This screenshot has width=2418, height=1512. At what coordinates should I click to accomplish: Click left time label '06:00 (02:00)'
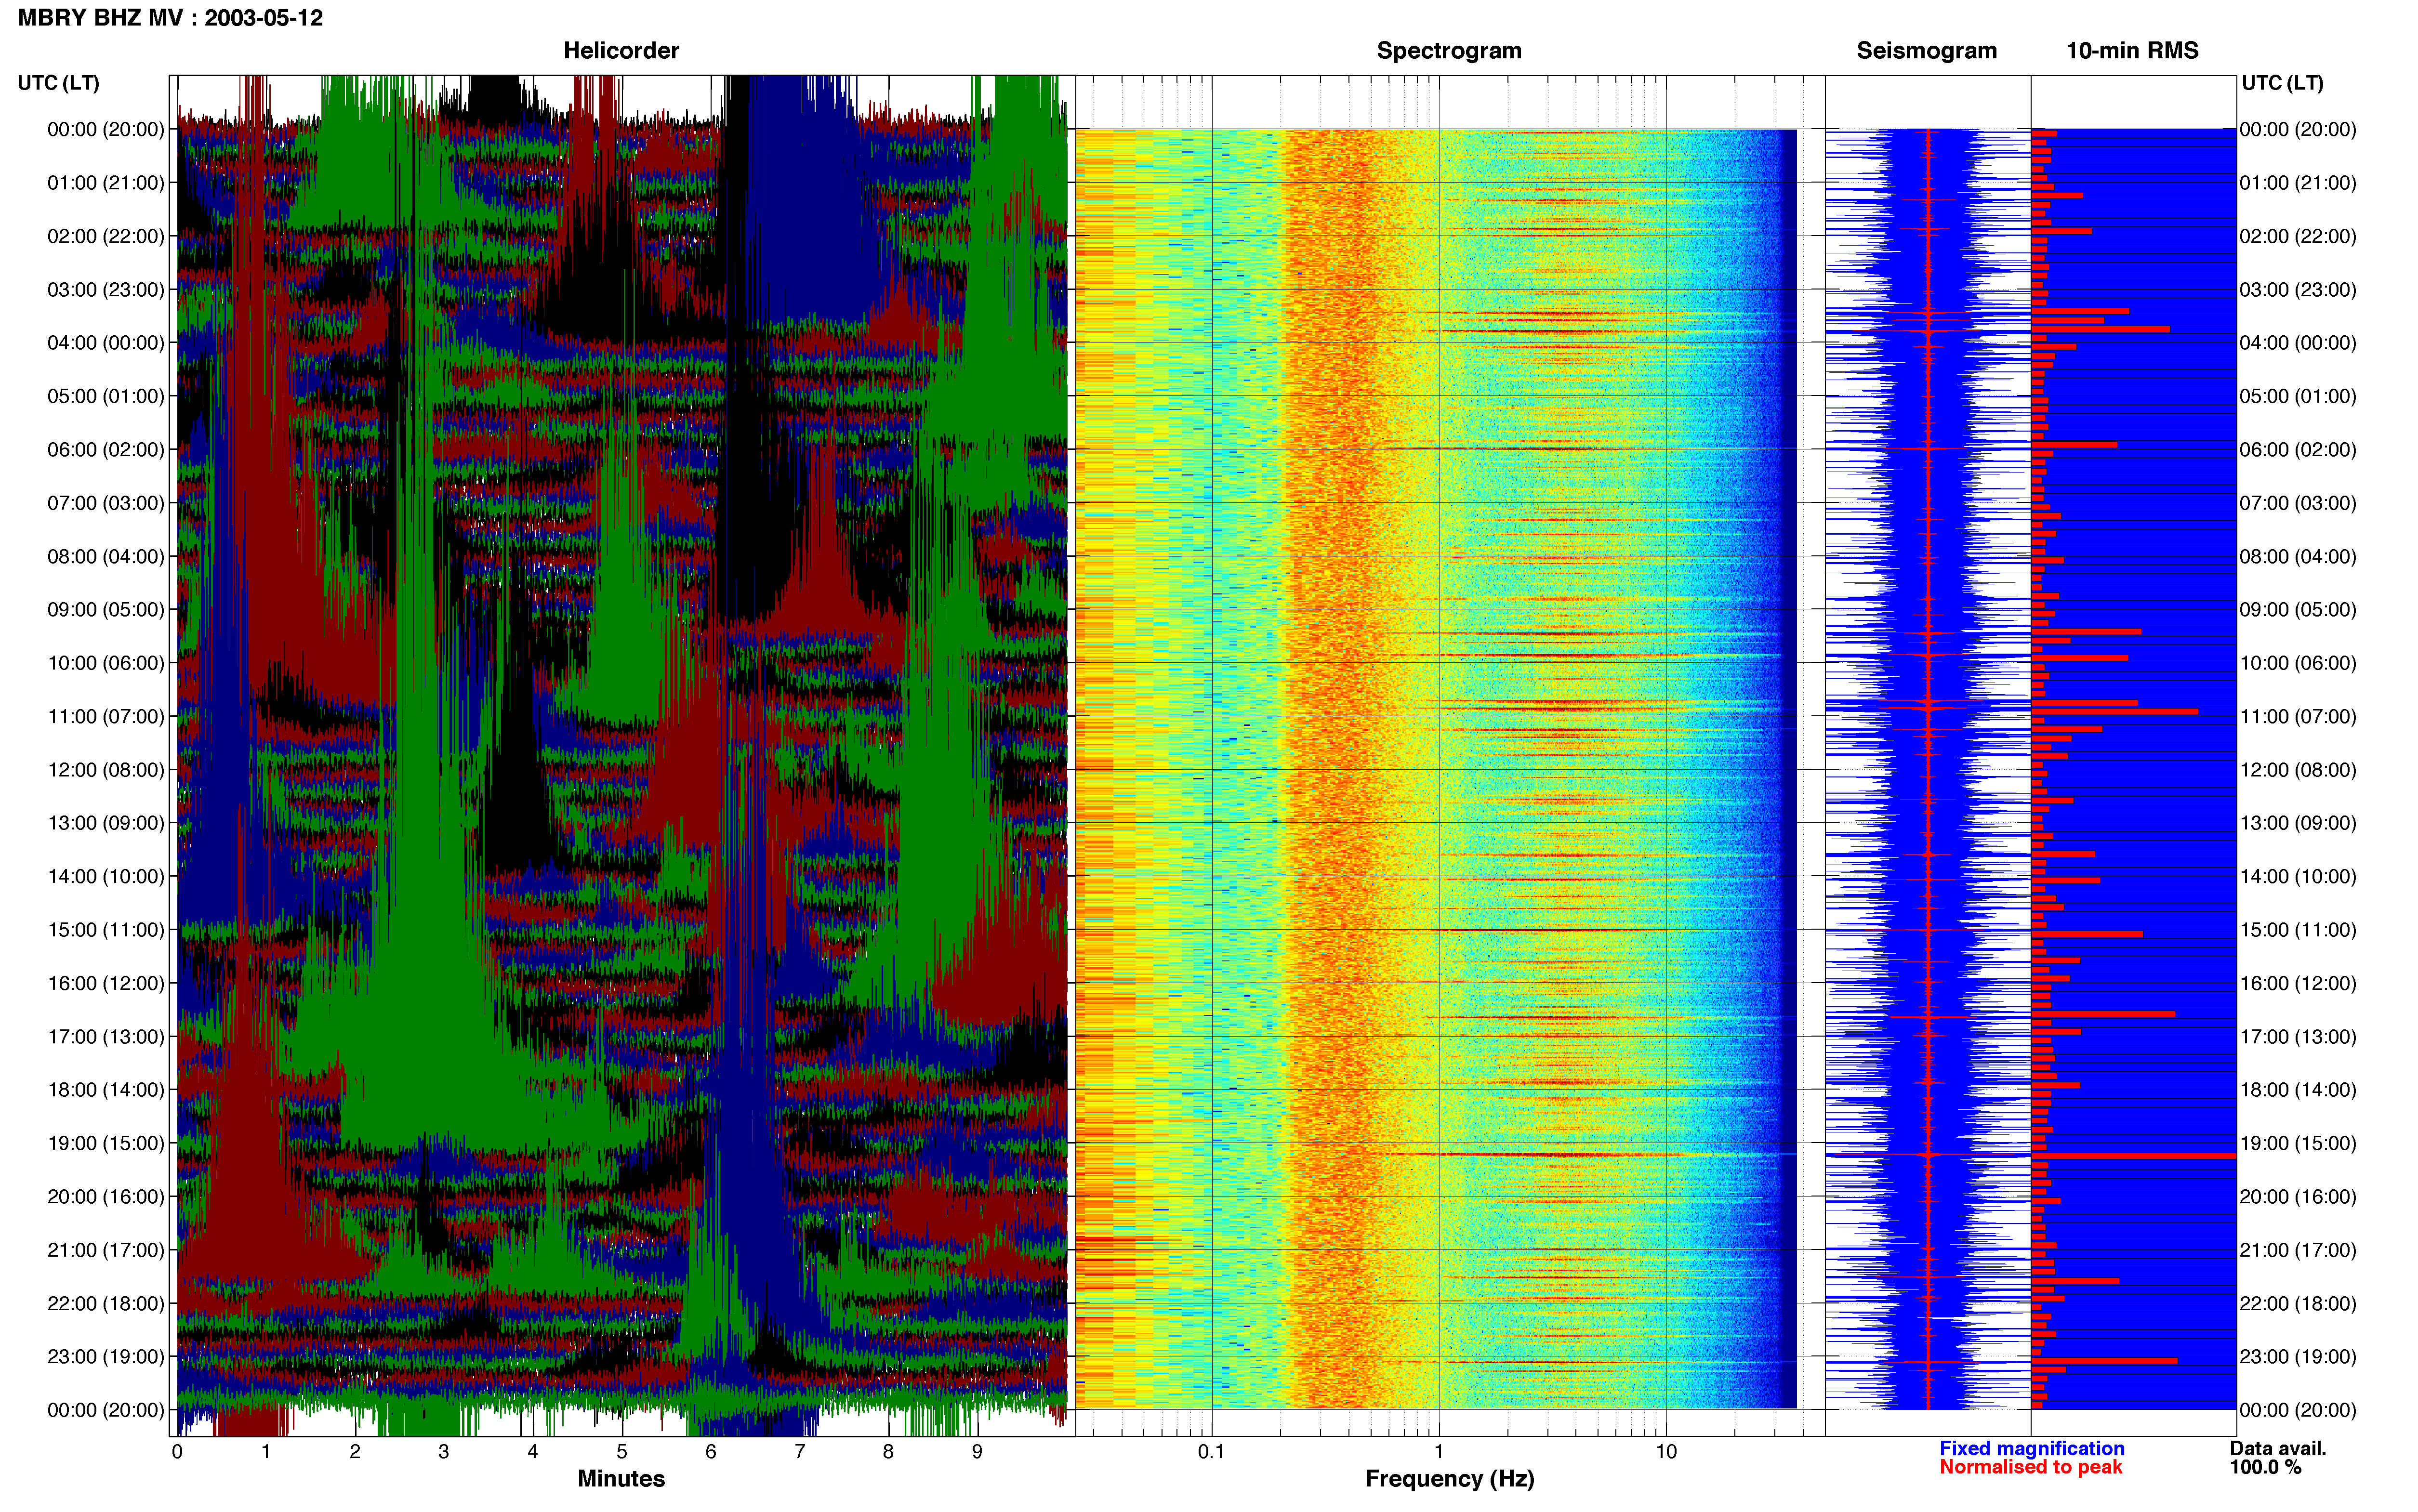(x=106, y=450)
